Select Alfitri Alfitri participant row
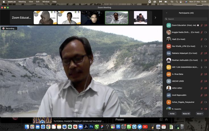Viewport: 209px width, 131px height. 186,88
